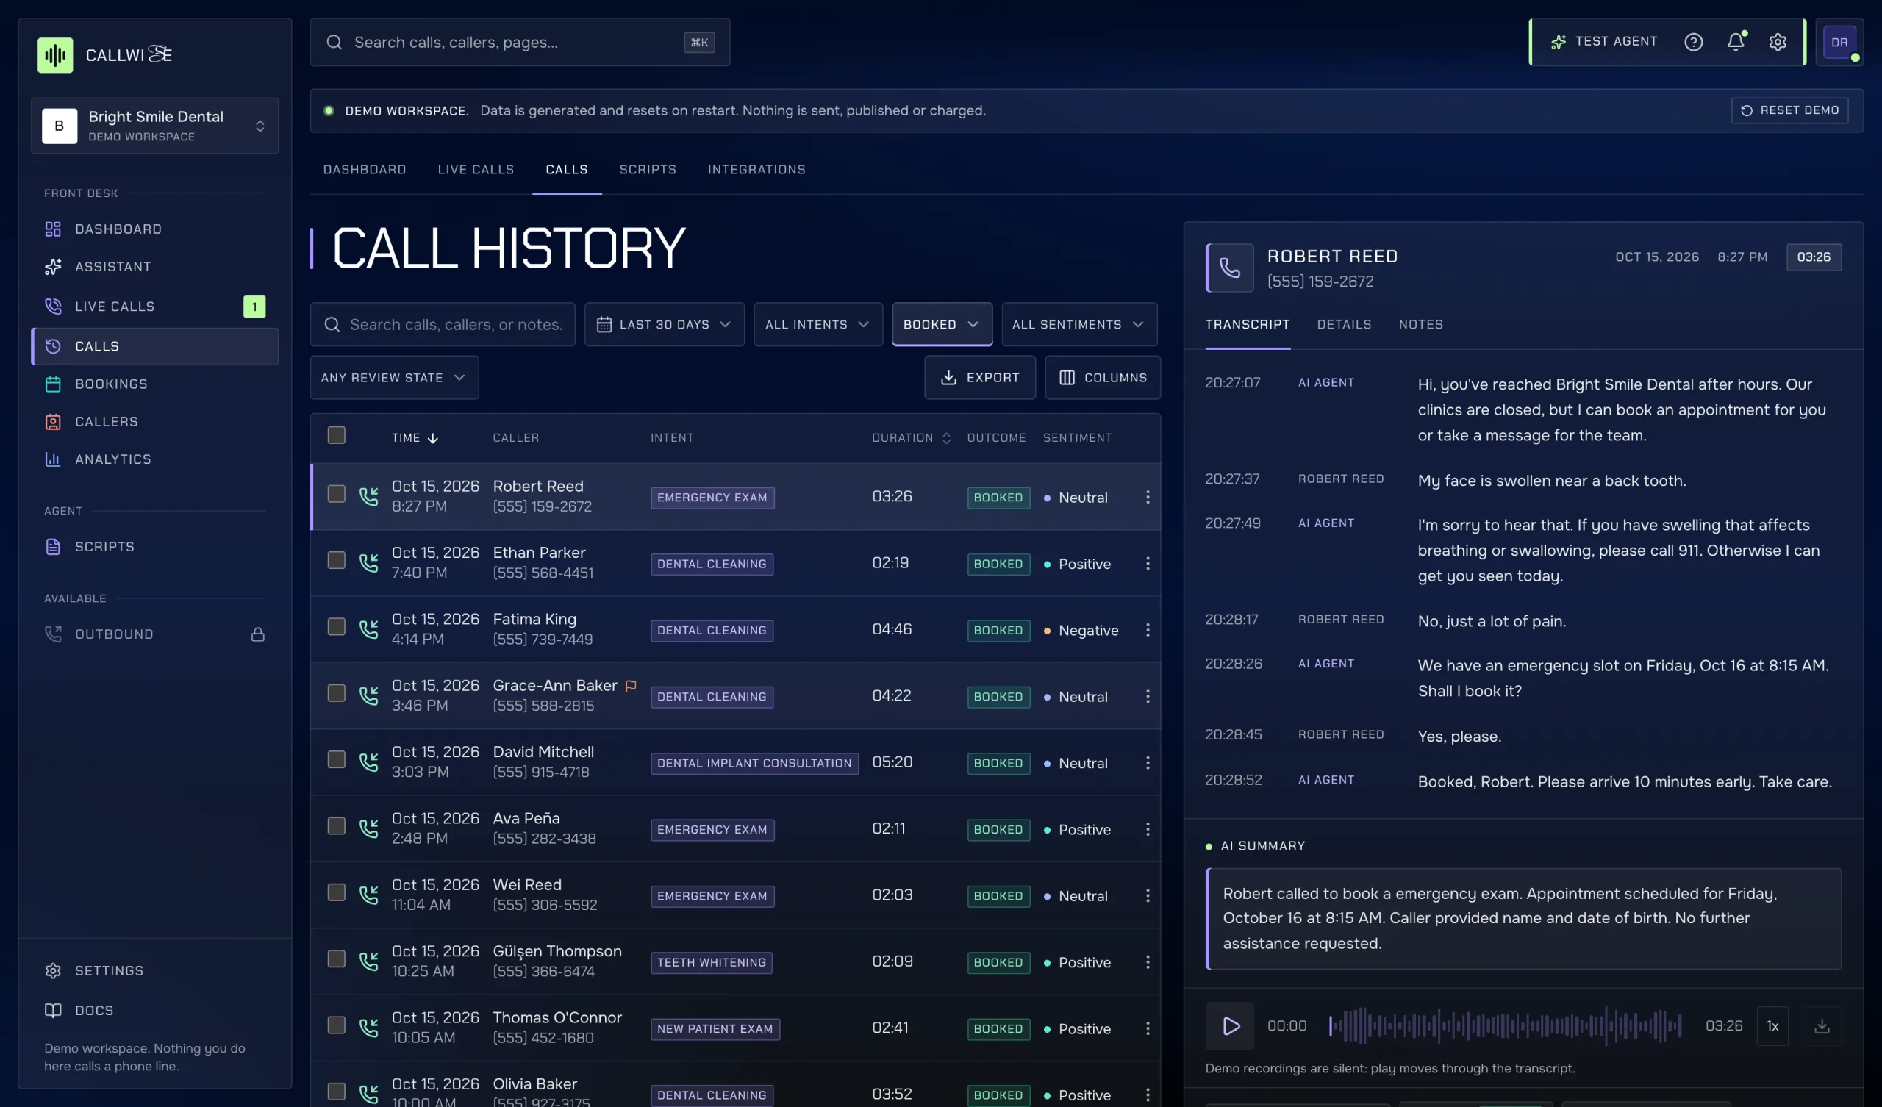Click the flag icon beside Grace-Ann Baker
The image size is (1882, 1107).
tap(631, 685)
